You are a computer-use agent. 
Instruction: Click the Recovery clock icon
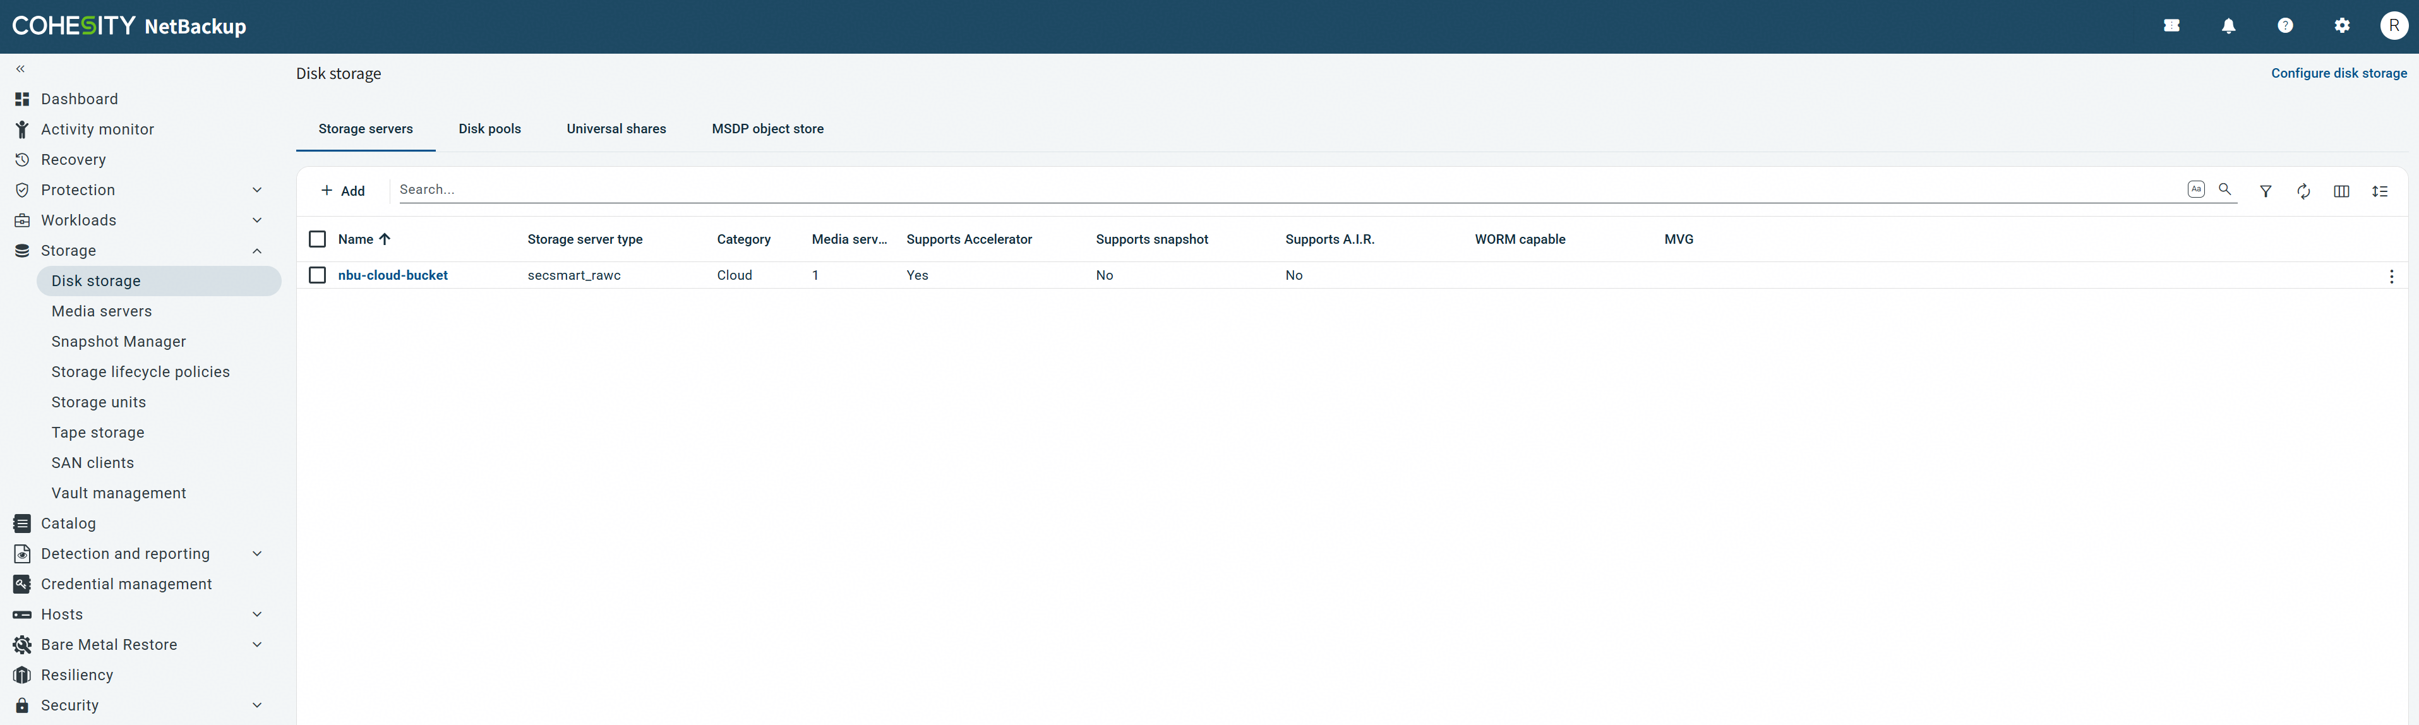[x=21, y=160]
